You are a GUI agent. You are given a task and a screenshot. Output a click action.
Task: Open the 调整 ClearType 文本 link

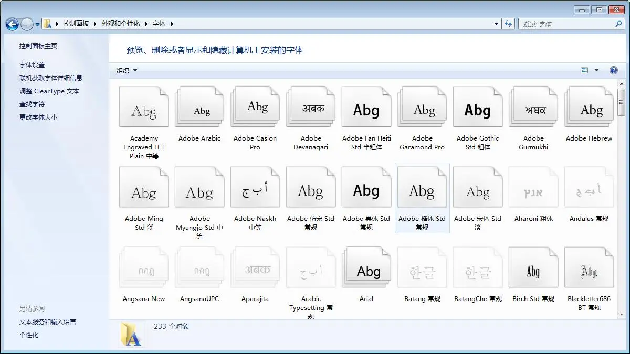coord(49,91)
